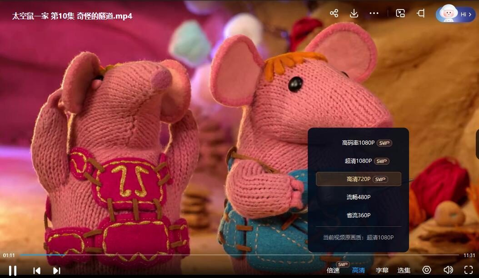
Task: Select 省流360P quality
Action: 358,215
